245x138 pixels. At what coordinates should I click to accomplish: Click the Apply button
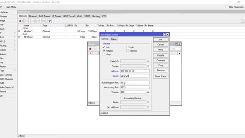point(161,49)
